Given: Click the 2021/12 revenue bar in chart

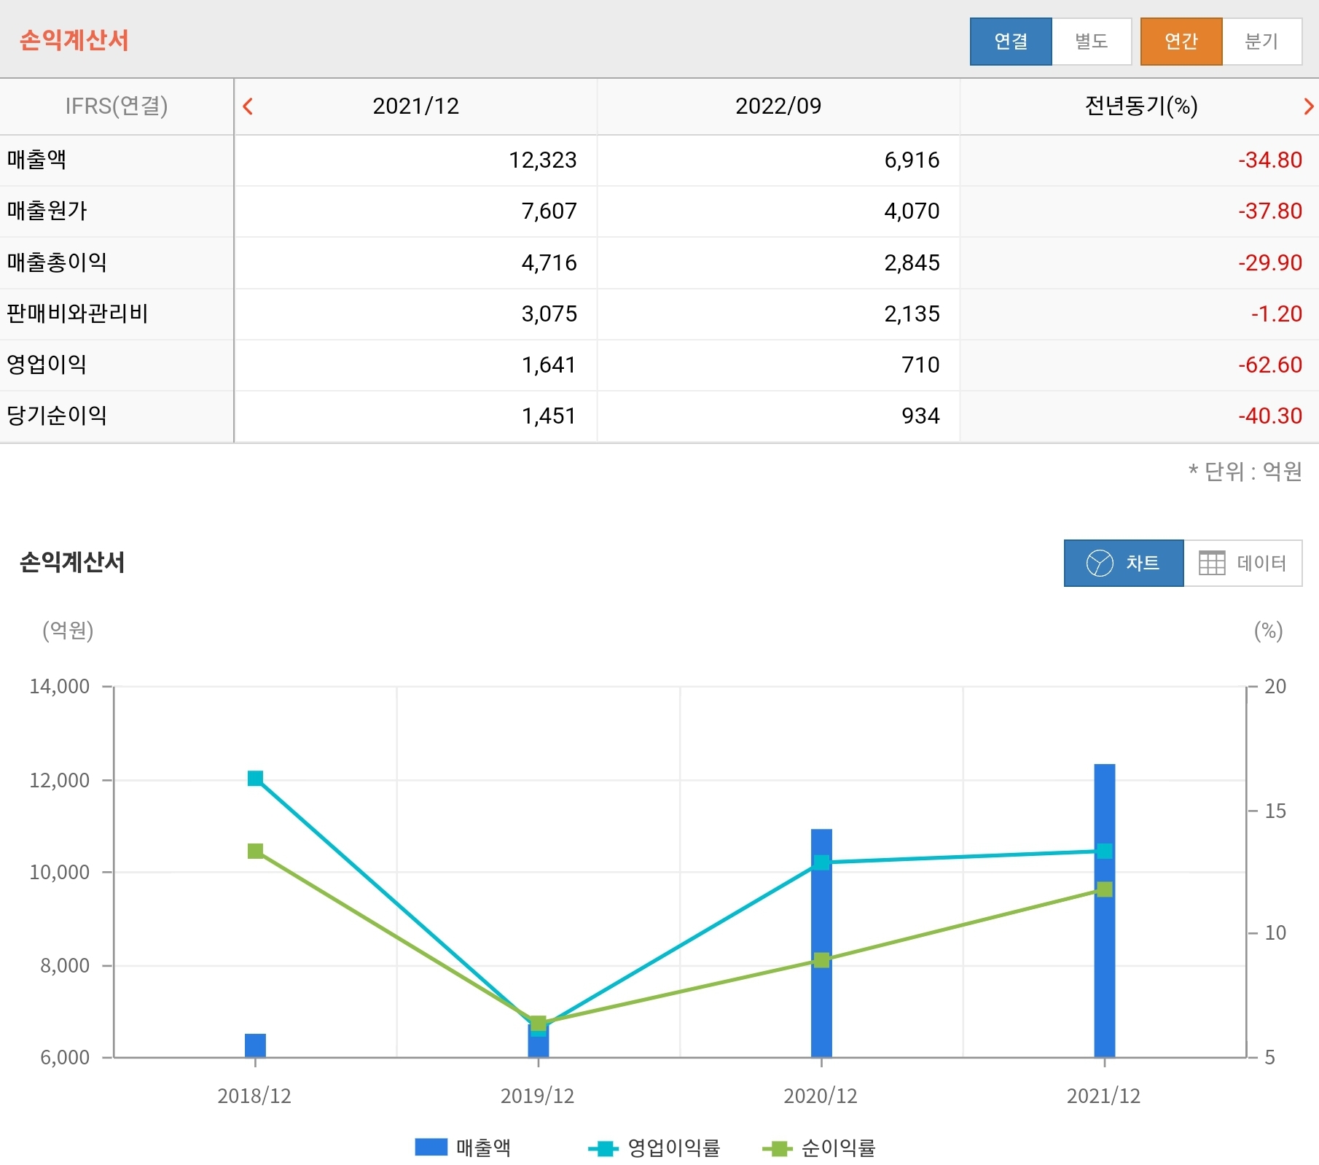Looking at the screenshot, I should pyautogui.click(x=1105, y=911).
